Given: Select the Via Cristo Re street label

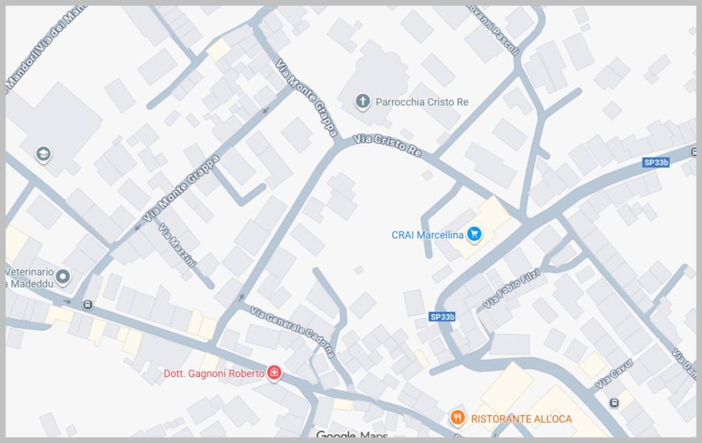Looking at the screenshot, I should pos(388,145).
